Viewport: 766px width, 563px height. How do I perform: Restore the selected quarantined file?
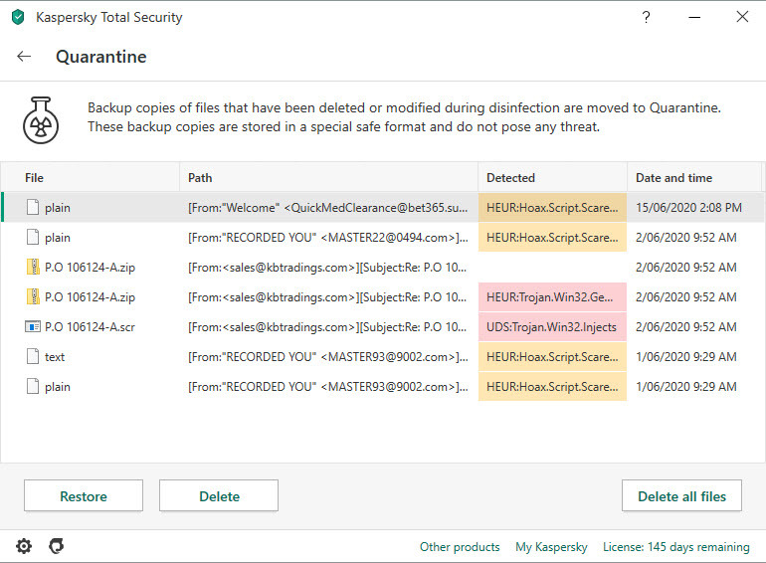point(84,496)
